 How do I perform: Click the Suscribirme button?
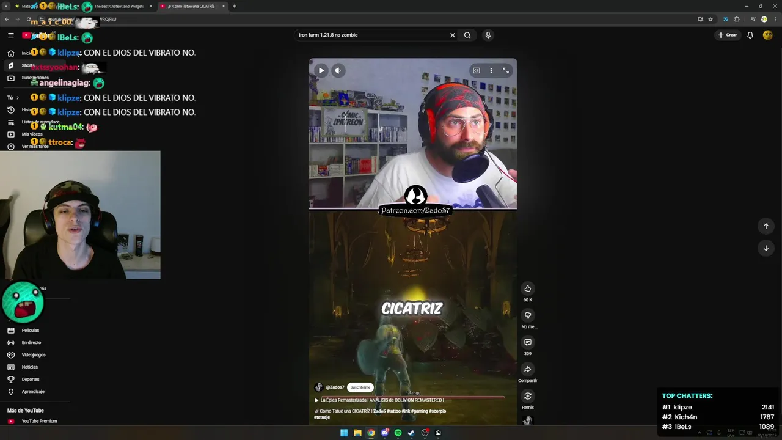point(360,387)
